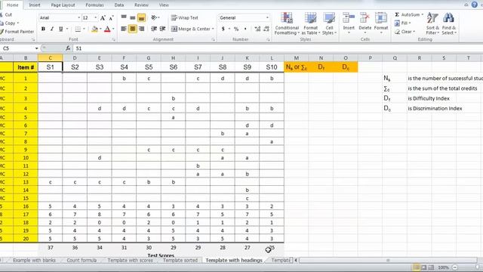The image size is (483, 272).
Task: Open the AutoSum dropdown arrow
Action: 423,14
